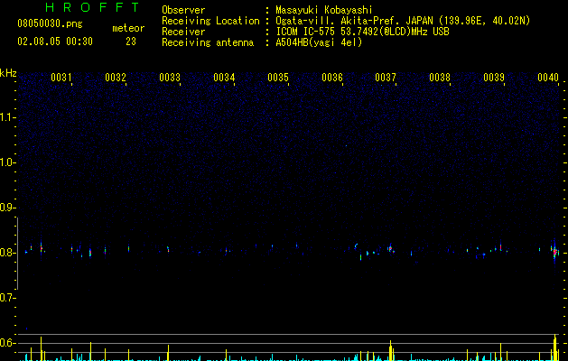This screenshot has width=568, height=361.
Task: Select observer name Masayuki Kobayashi
Action: tap(324, 10)
